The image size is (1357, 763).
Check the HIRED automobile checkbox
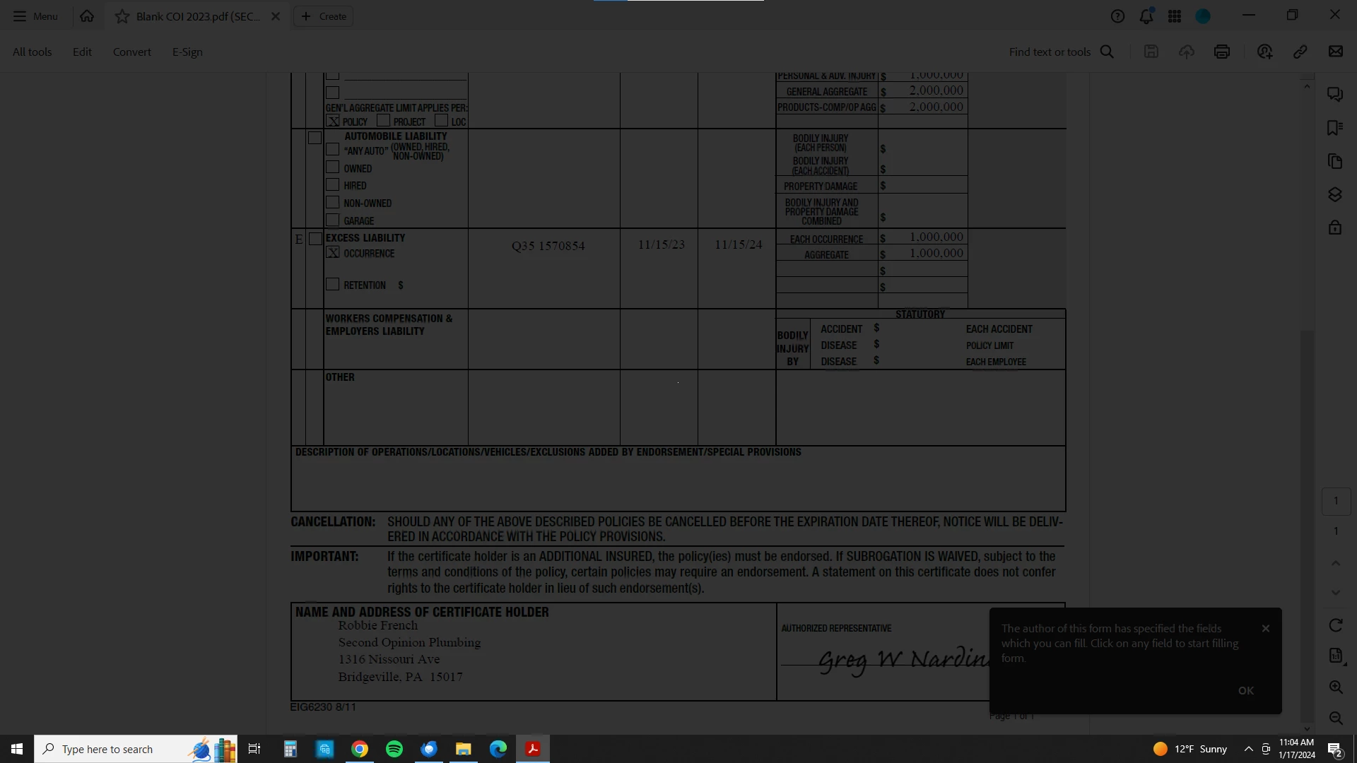(332, 185)
